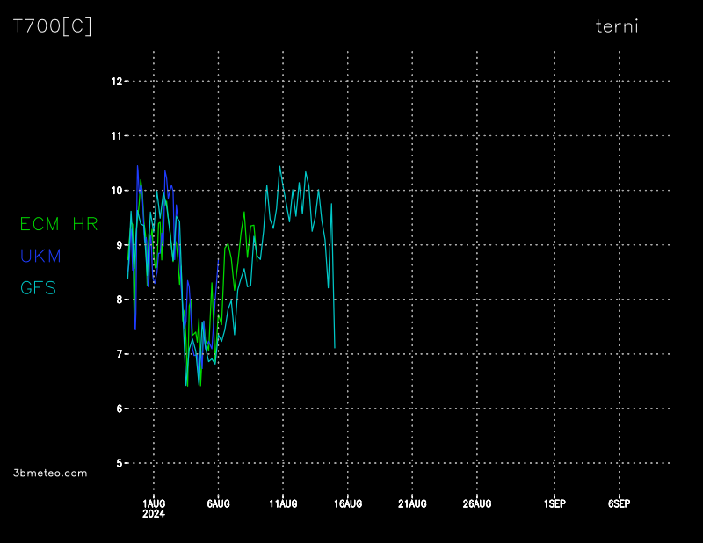Viewport: 703px width, 543px height.
Task: Click the GFS legend entry
Action: [39, 287]
